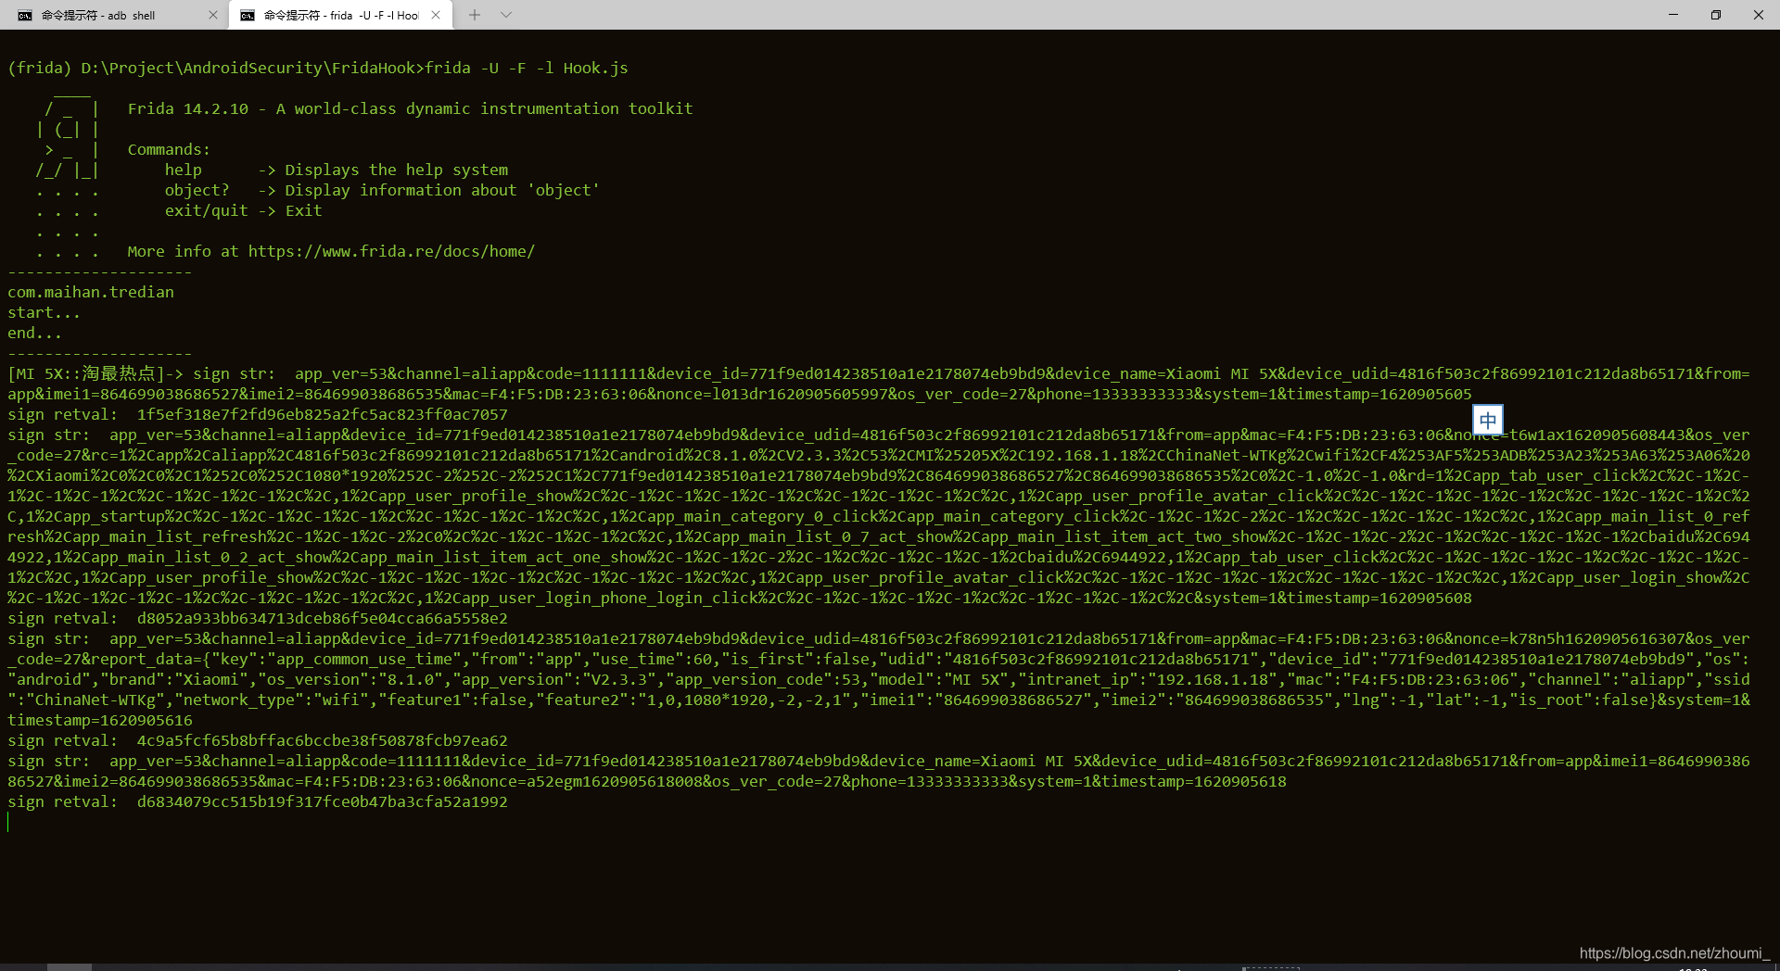Close the adb shell tab
Screen dimensions: 1780x971
(x=213, y=15)
